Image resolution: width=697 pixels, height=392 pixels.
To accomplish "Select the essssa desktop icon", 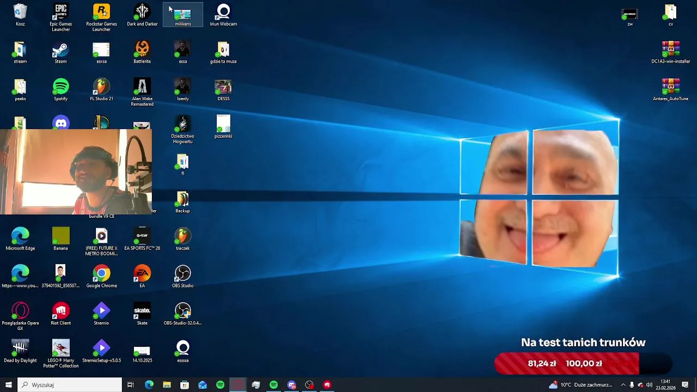I will (x=182, y=352).
